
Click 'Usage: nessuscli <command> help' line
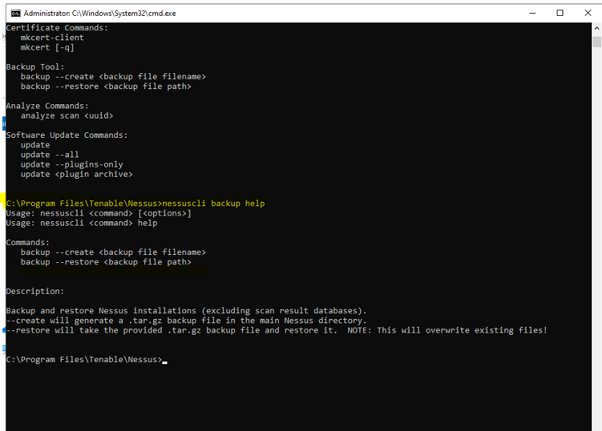(82, 223)
